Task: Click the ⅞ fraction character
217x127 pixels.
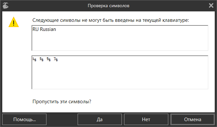Action: pos(56,59)
